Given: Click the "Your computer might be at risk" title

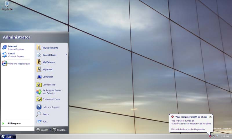Looking at the screenshot, I should [x=191, y=117].
